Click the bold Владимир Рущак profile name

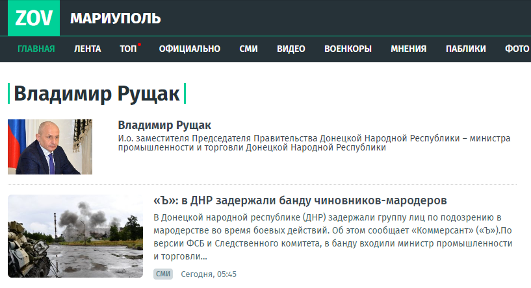(164, 125)
